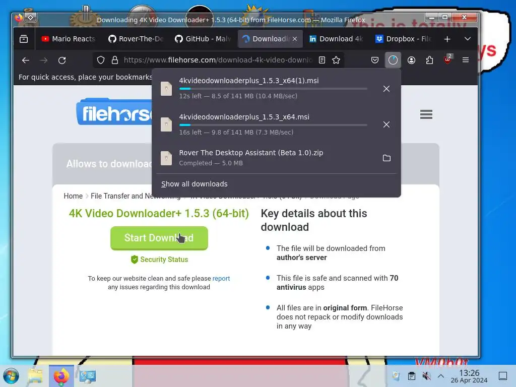Viewport: 516px width, 387px height.
Task: Save page to Pocket
Action: [x=375, y=60]
